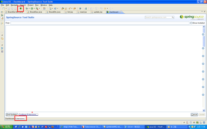Expand the Run configurations dropdown arrow
Viewport: 207px width, 129px height.
click(x=34, y=9)
